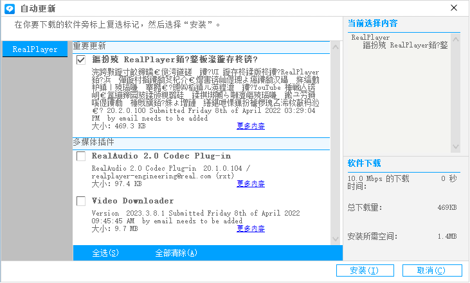The height and width of the screenshot is (283, 470).
Task: Close the 自动更新 dialog window
Action: coord(454,8)
